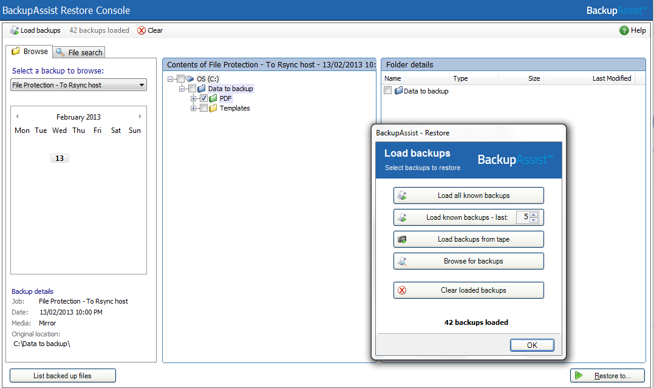The image size is (654, 388).
Task: Click the last backups number field
Action: click(523, 217)
